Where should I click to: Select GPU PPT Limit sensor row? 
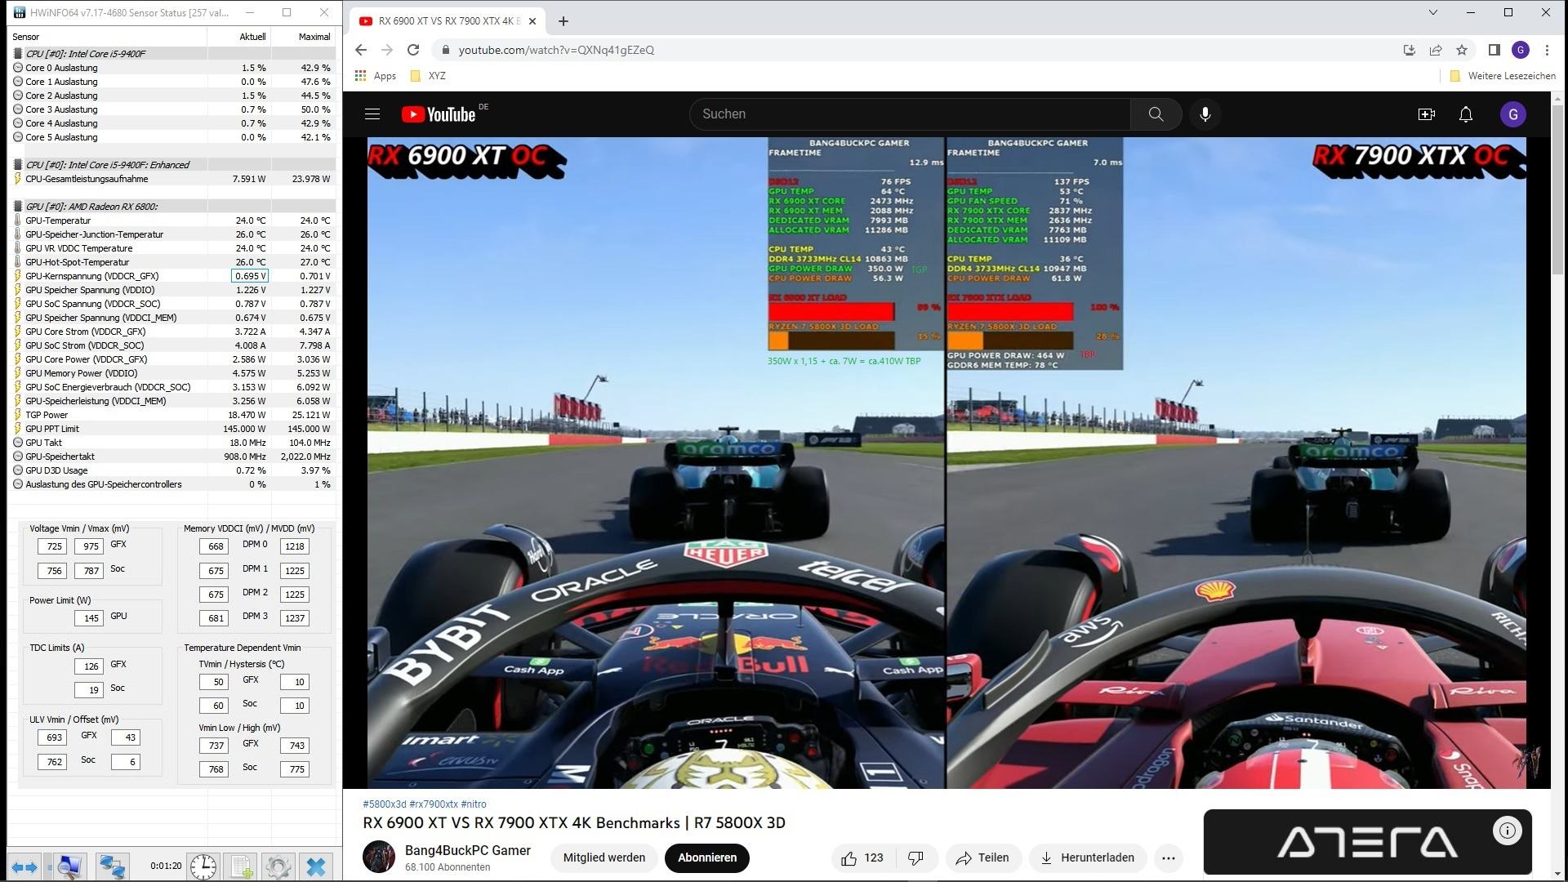click(172, 429)
